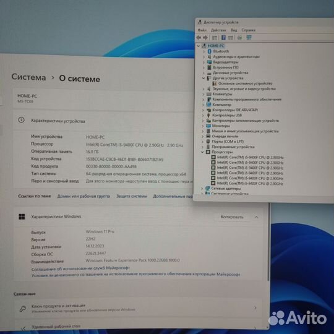Expand Аудиовходы и аудиовыходы node
Screen dimensions: 334x334
(x=204, y=57)
